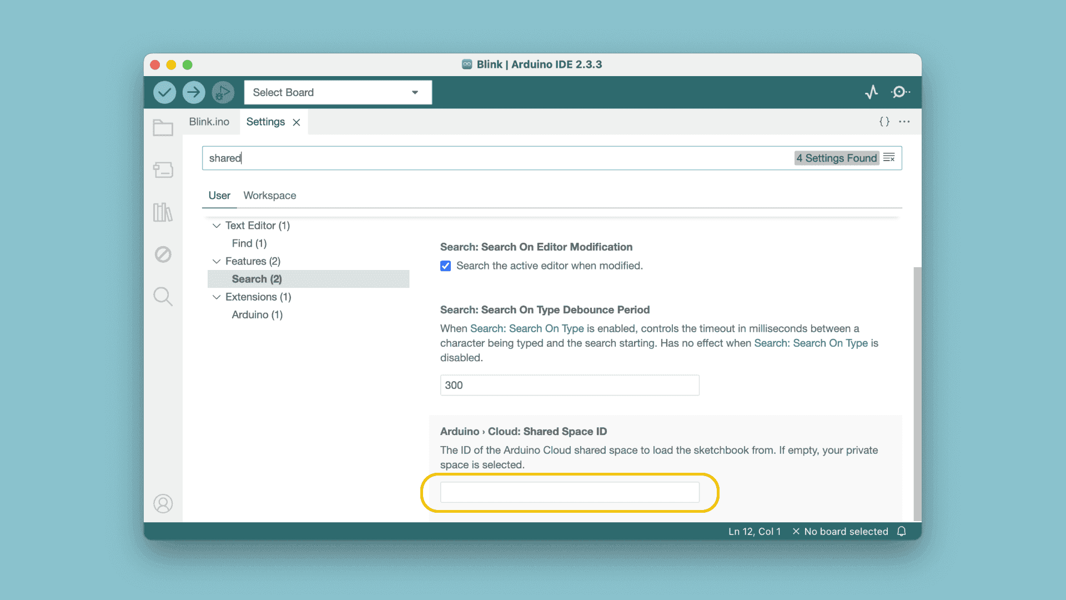1066x600 pixels.
Task: Open the Sketchbook folder panel
Action: 163,128
